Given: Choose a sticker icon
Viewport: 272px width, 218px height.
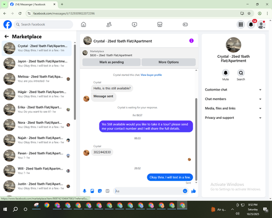Looking at the screenshot, I should point(100,191).
